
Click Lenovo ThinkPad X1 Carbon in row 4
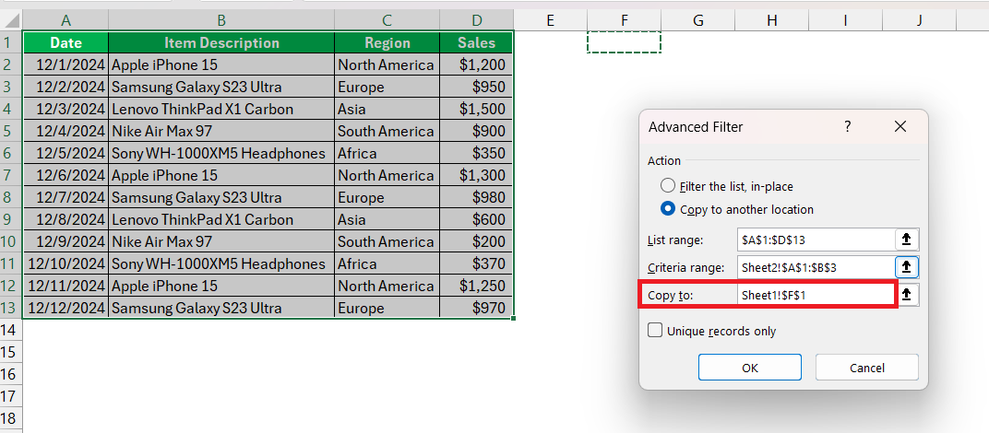pos(221,109)
